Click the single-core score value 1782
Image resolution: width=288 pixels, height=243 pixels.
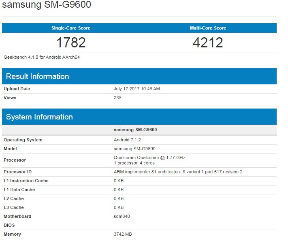tap(71, 43)
